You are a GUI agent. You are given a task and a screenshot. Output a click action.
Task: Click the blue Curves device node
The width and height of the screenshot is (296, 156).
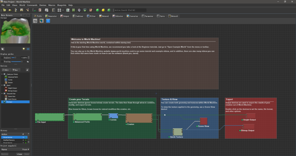(x=113, y=116)
